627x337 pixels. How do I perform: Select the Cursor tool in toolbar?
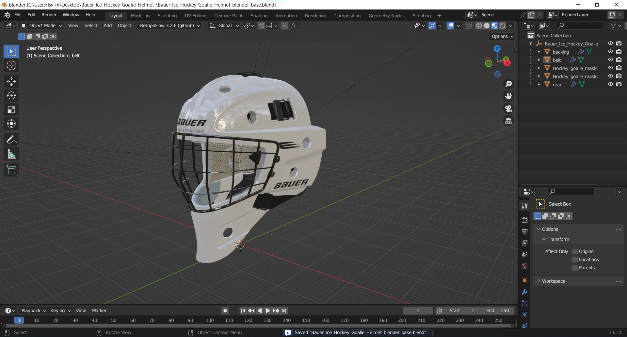(x=11, y=66)
